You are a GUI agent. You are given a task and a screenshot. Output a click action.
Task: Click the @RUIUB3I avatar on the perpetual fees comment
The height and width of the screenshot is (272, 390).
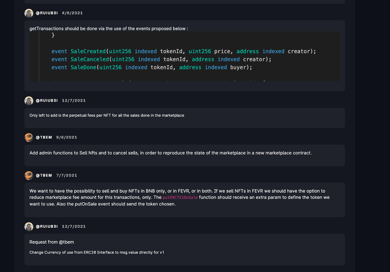click(29, 101)
